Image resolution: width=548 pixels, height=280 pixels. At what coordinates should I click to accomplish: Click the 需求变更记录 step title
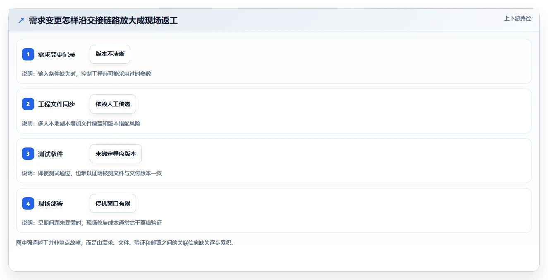pyautogui.click(x=57, y=54)
